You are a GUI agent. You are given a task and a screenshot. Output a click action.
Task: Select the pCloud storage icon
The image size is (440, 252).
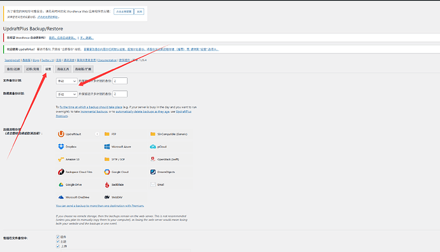pos(152,147)
